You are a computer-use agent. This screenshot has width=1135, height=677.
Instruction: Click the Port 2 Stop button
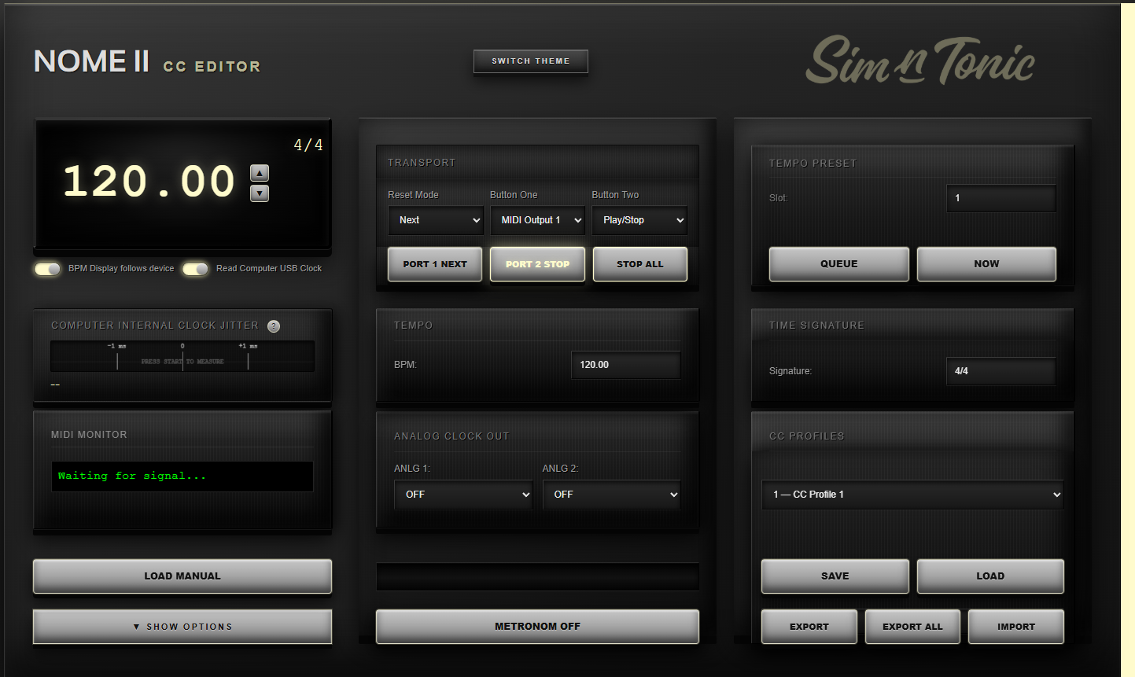tap(538, 264)
